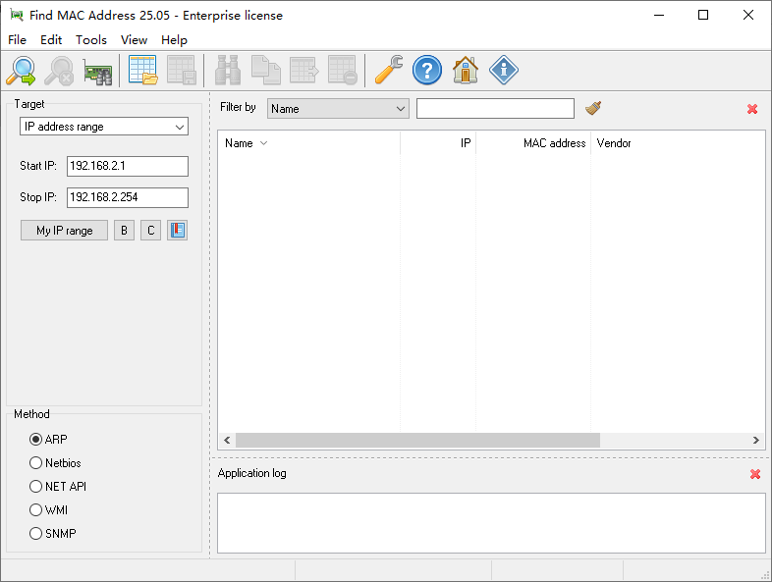
Task: Click the app icon in title bar
Action: coord(17,15)
